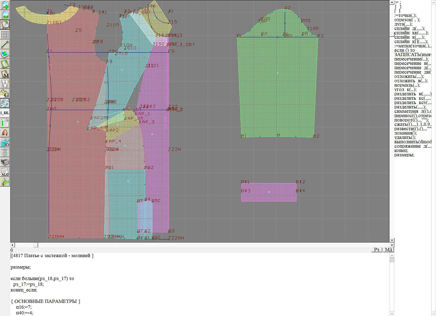Click the zoom in magnifier icon
436x316 pixels.
point(5,5)
